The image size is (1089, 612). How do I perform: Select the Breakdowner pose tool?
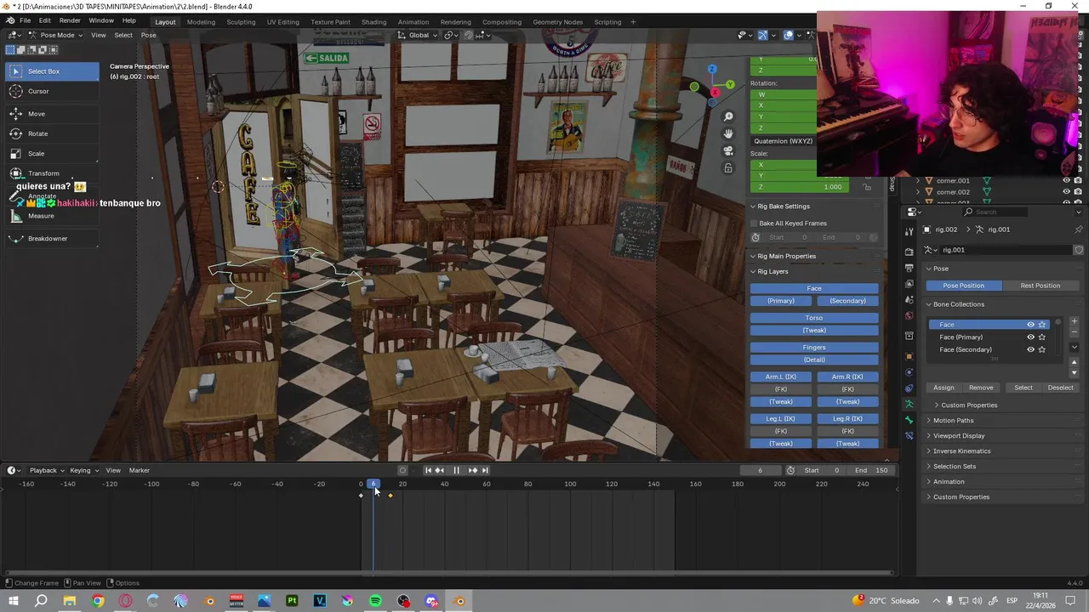click(x=51, y=239)
